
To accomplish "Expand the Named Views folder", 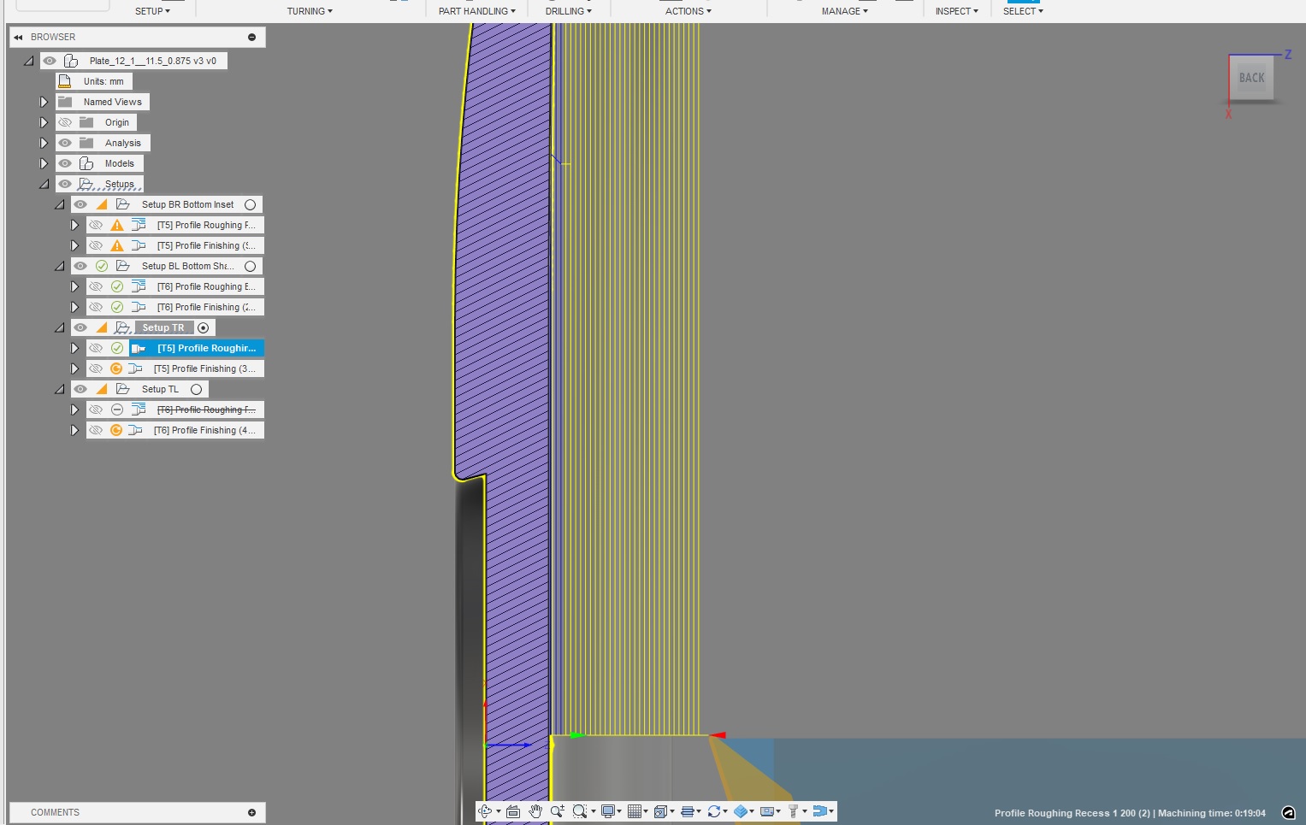I will (44, 102).
